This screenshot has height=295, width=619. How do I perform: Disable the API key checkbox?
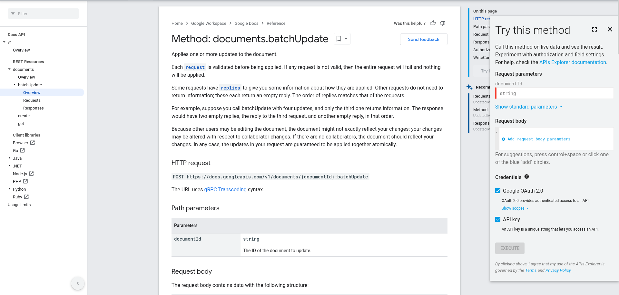click(x=497, y=219)
